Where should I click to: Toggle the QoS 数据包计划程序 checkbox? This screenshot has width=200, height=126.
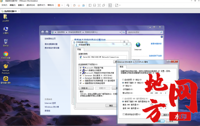[81, 70]
